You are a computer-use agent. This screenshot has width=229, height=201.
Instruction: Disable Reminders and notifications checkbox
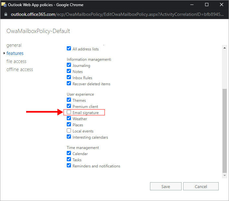(x=69, y=166)
